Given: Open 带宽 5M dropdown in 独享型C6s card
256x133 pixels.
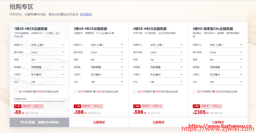Looking at the screenshot, I should [226, 60].
